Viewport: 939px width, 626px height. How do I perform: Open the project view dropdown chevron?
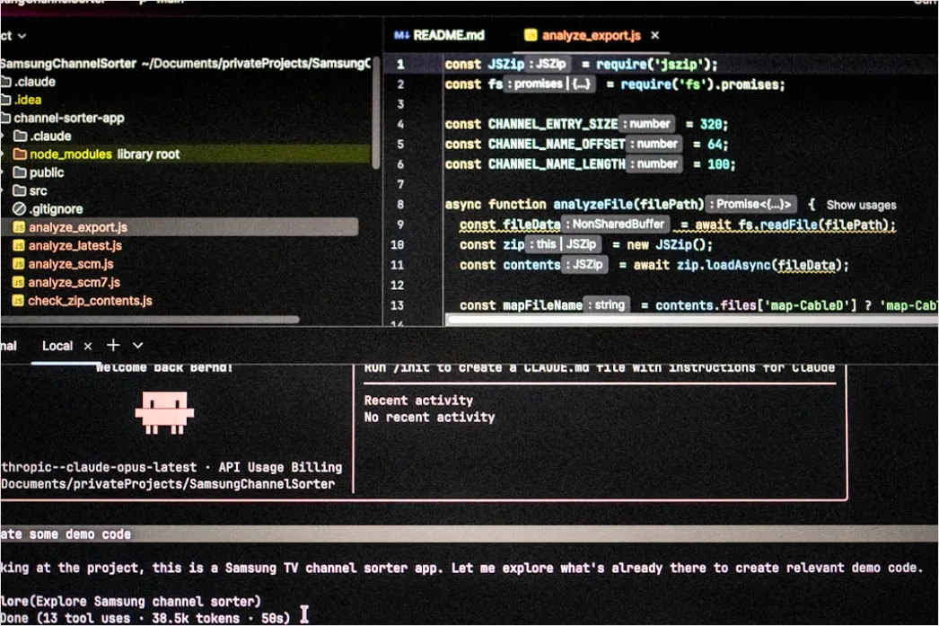coord(22,36)
